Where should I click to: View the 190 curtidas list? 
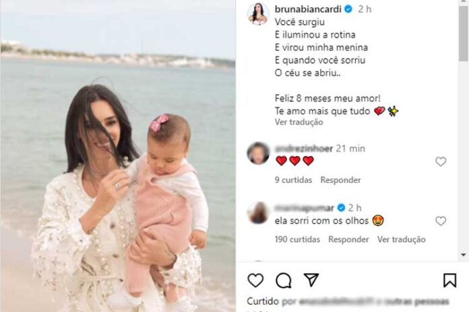pyautogui.click(x=297, y=239)
